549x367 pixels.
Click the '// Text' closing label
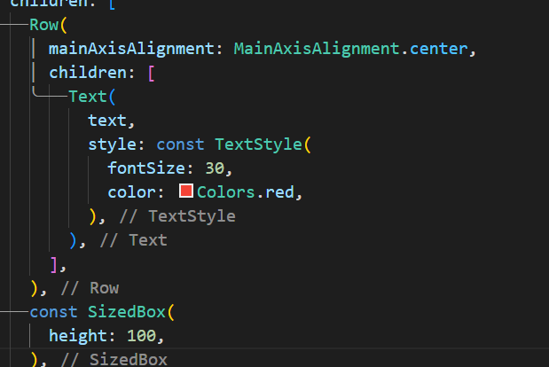coord(133,240)
